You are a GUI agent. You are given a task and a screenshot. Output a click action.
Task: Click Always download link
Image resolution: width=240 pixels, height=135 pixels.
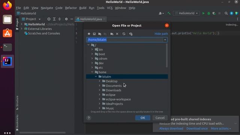click(x=171, y=129)
